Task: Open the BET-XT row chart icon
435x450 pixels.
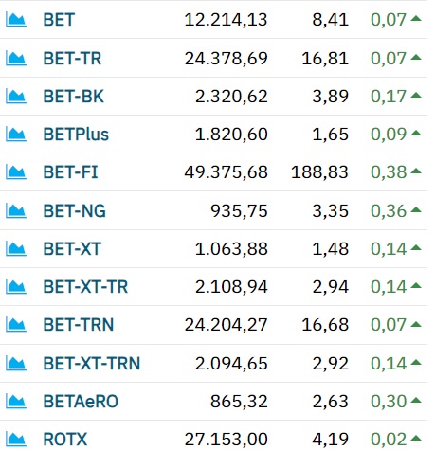Action: [x=16, y=249]
